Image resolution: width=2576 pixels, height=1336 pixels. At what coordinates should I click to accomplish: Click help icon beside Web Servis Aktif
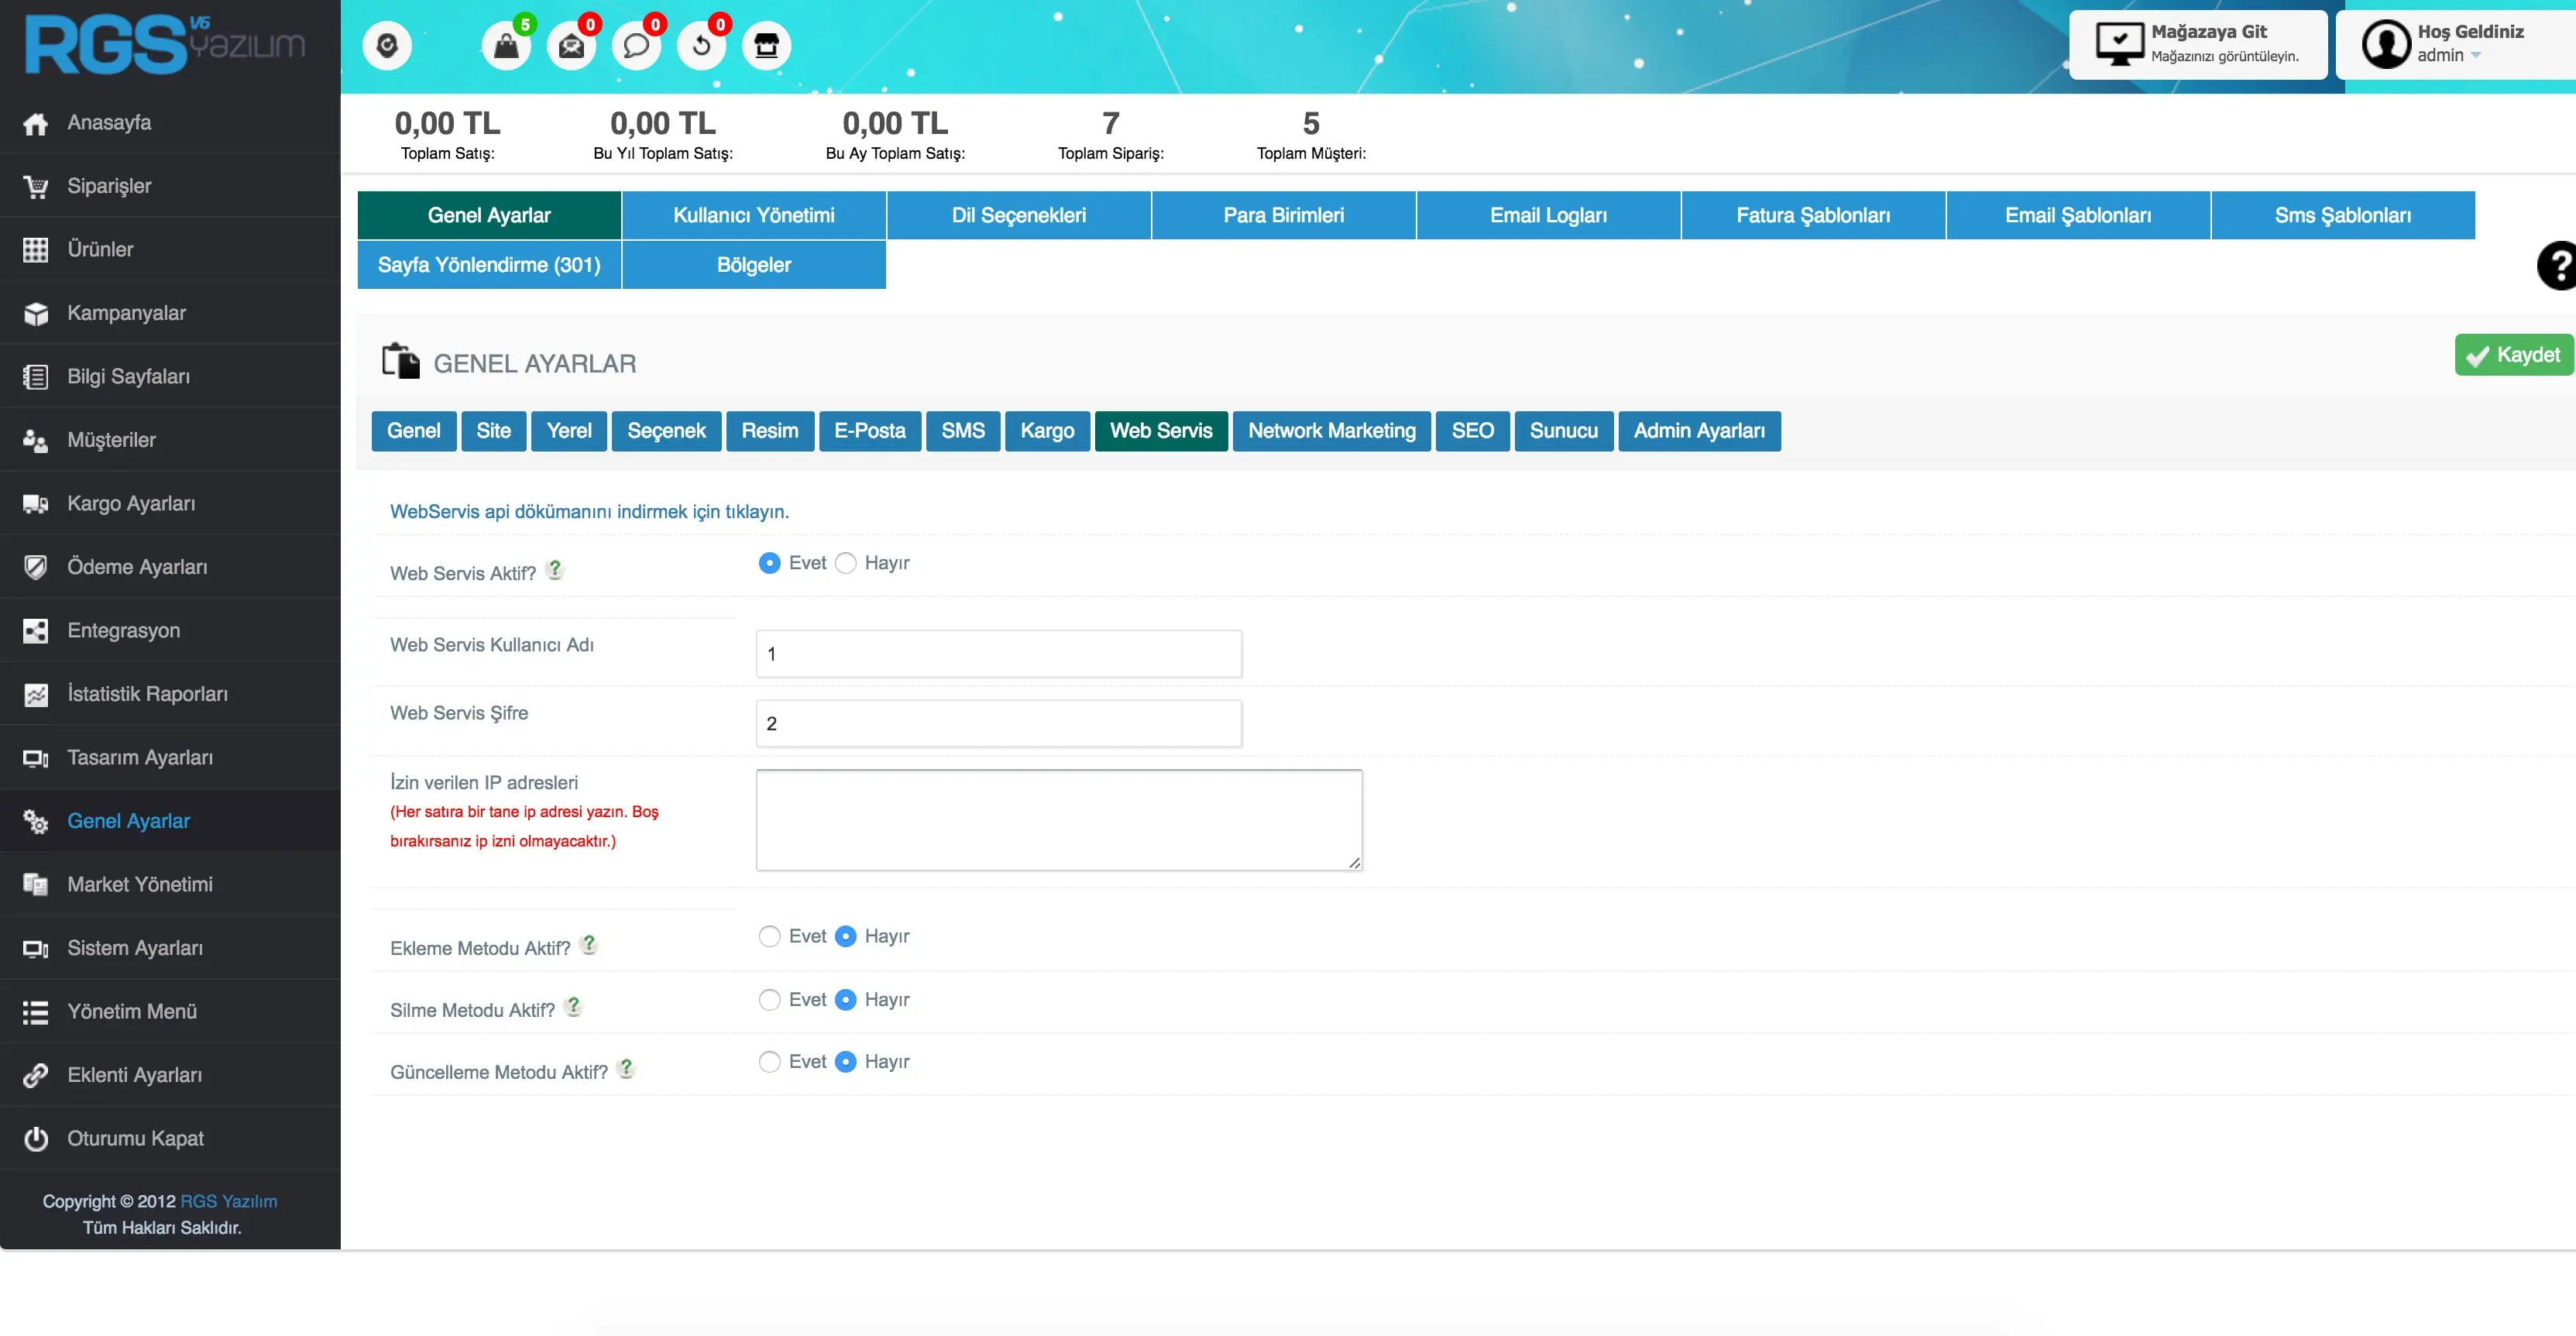(555, 569)
